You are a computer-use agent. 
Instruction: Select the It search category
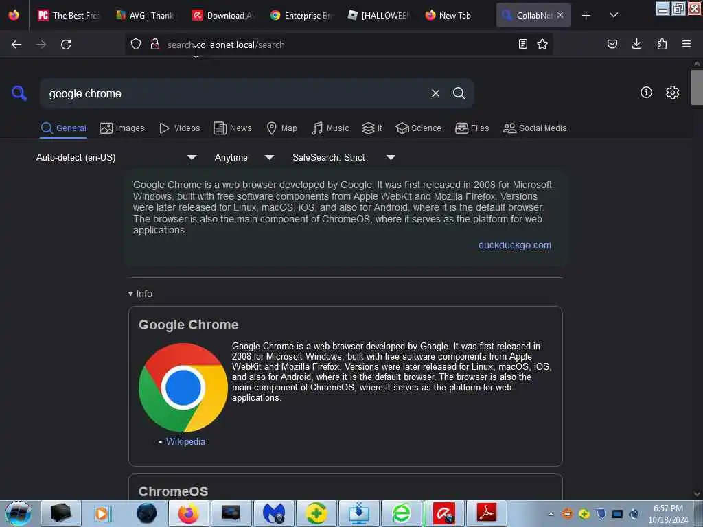pos(372,128)
